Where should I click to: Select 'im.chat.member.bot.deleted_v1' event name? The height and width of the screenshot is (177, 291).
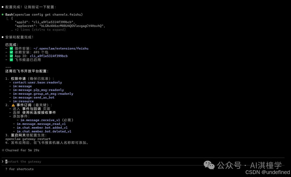pyautogui.click(x=44, y=132)
